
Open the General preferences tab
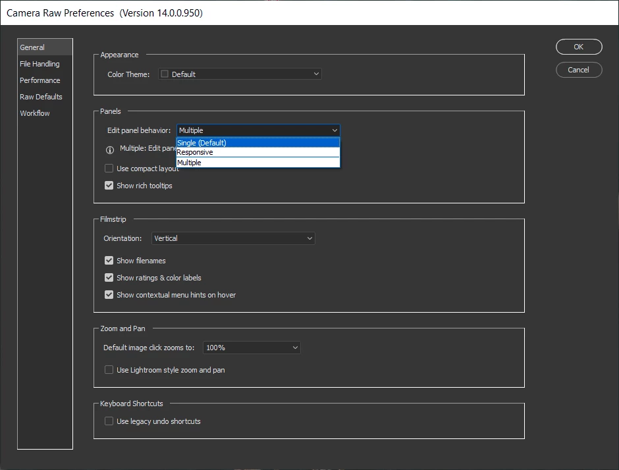(45, 47)
